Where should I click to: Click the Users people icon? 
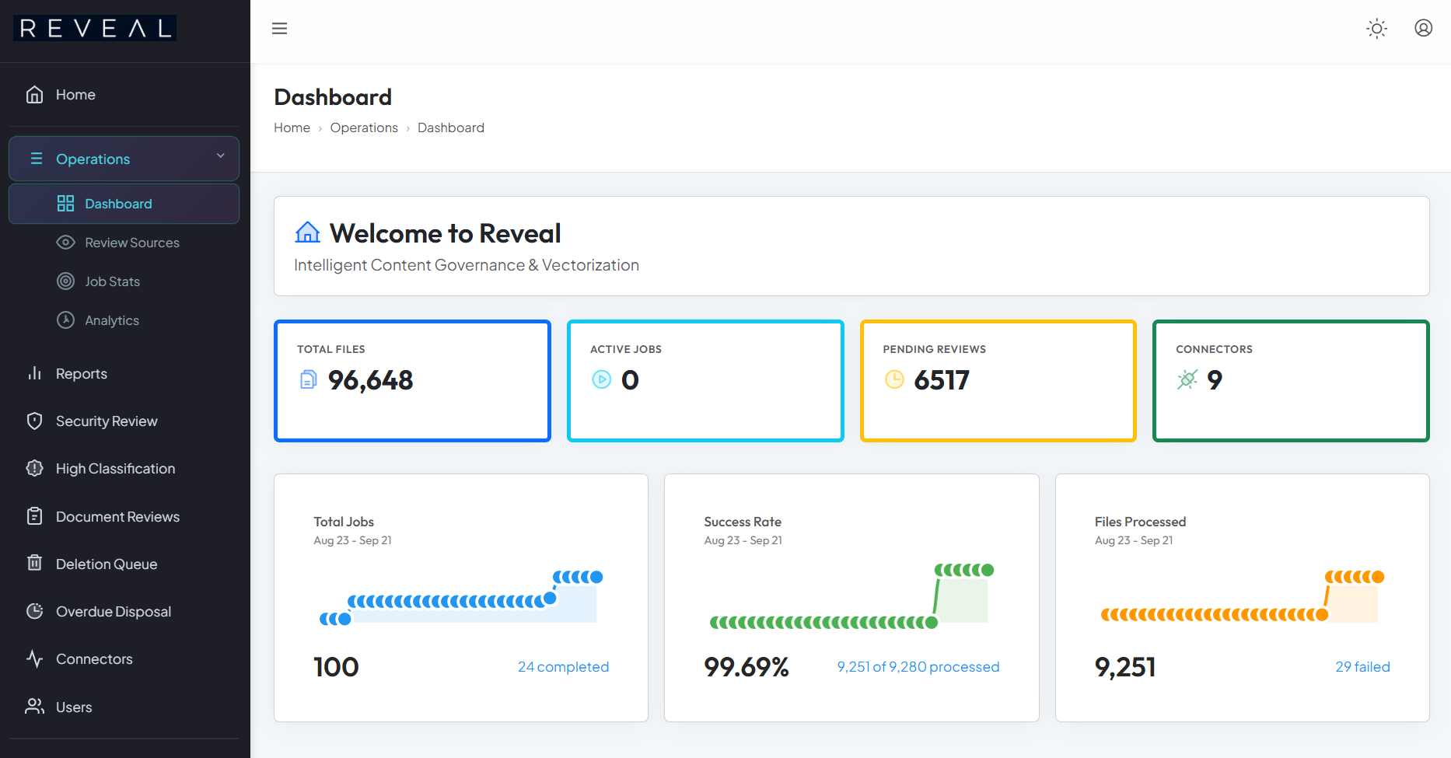click(x=34, y=707)
